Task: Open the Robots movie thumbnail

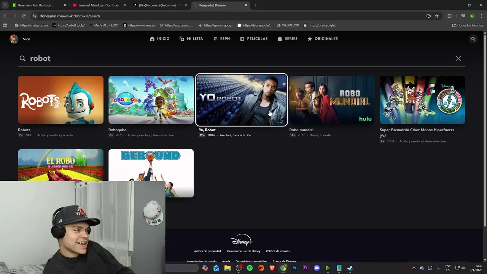Action: [60, 100]
